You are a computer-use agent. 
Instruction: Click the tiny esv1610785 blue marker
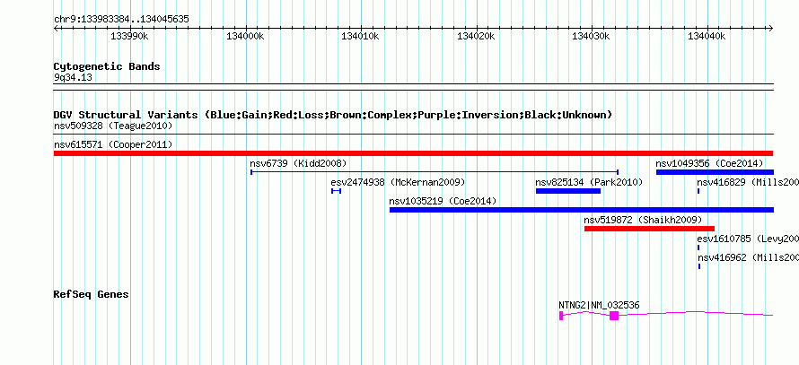[x=698, y=248]
